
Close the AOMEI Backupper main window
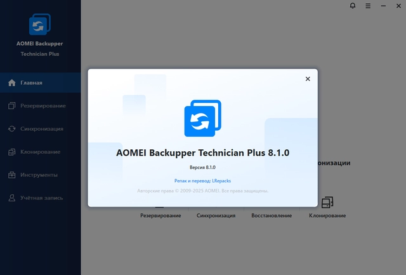(398, 6)
